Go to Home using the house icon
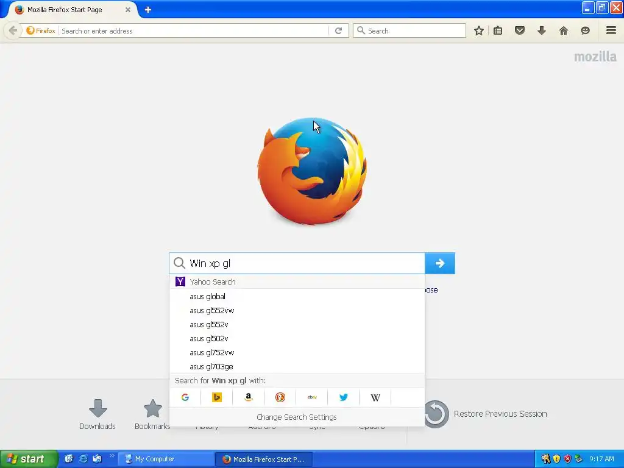624x468 pixels. tap(564, 30)
